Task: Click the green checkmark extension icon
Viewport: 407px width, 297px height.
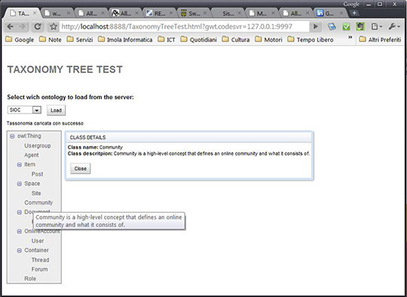Action: 346,26
